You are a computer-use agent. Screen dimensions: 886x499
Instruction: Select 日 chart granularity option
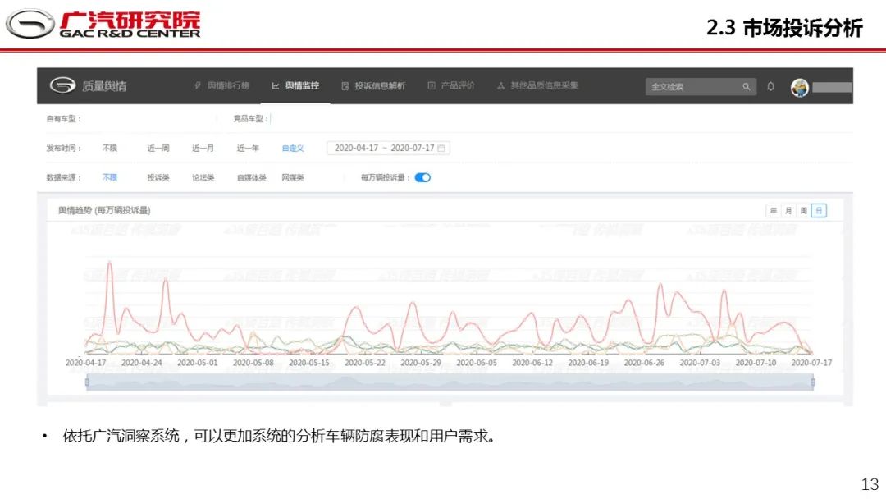(x=819, y=211)
